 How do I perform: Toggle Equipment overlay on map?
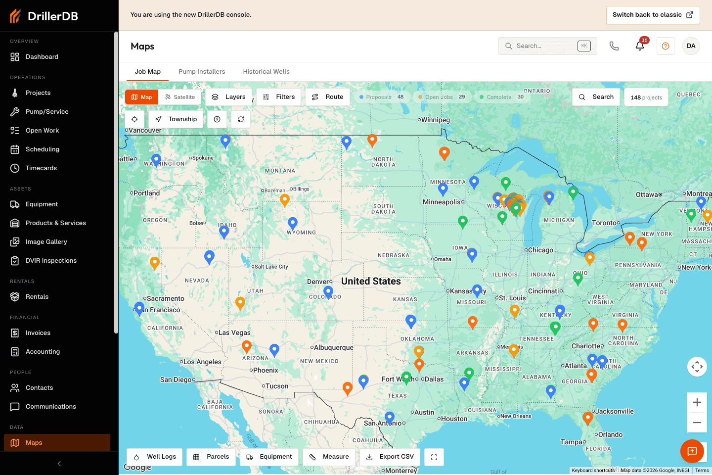tap(269, 457)
